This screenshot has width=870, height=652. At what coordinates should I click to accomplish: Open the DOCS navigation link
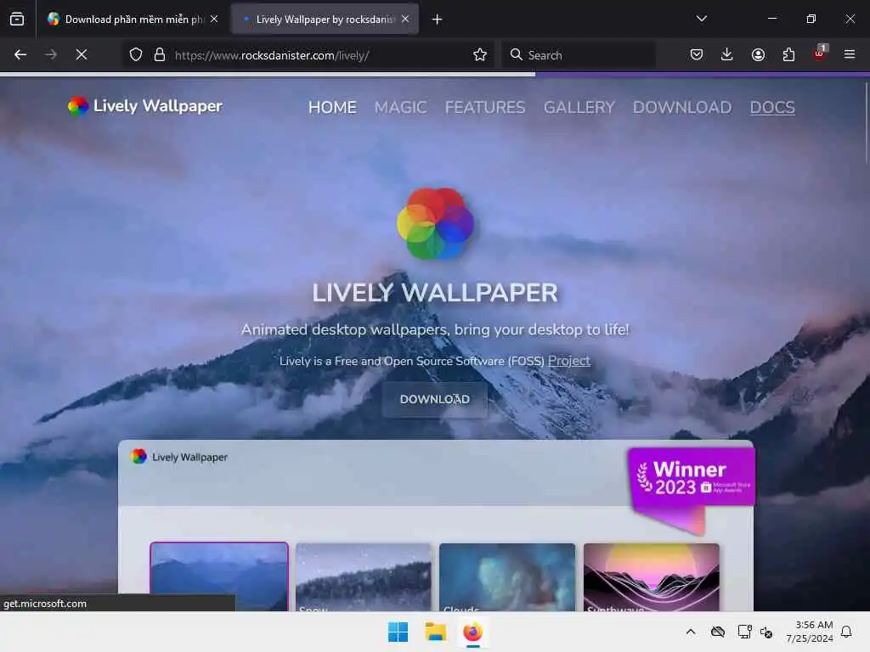click(772, 108)
